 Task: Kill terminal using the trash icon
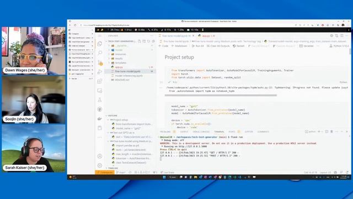pos(331,132)
